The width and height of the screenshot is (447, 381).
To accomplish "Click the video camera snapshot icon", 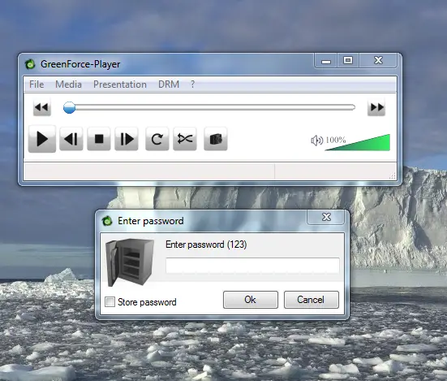I will pyautogui.click(x=216, y=139).
